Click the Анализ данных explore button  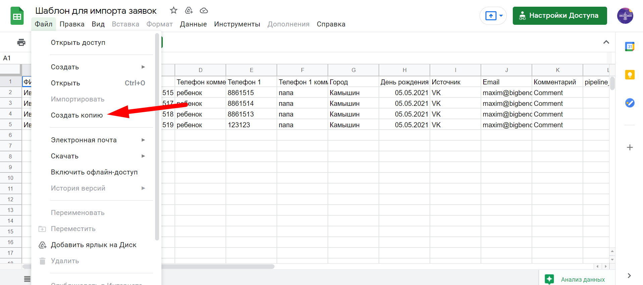pos(577,279)
